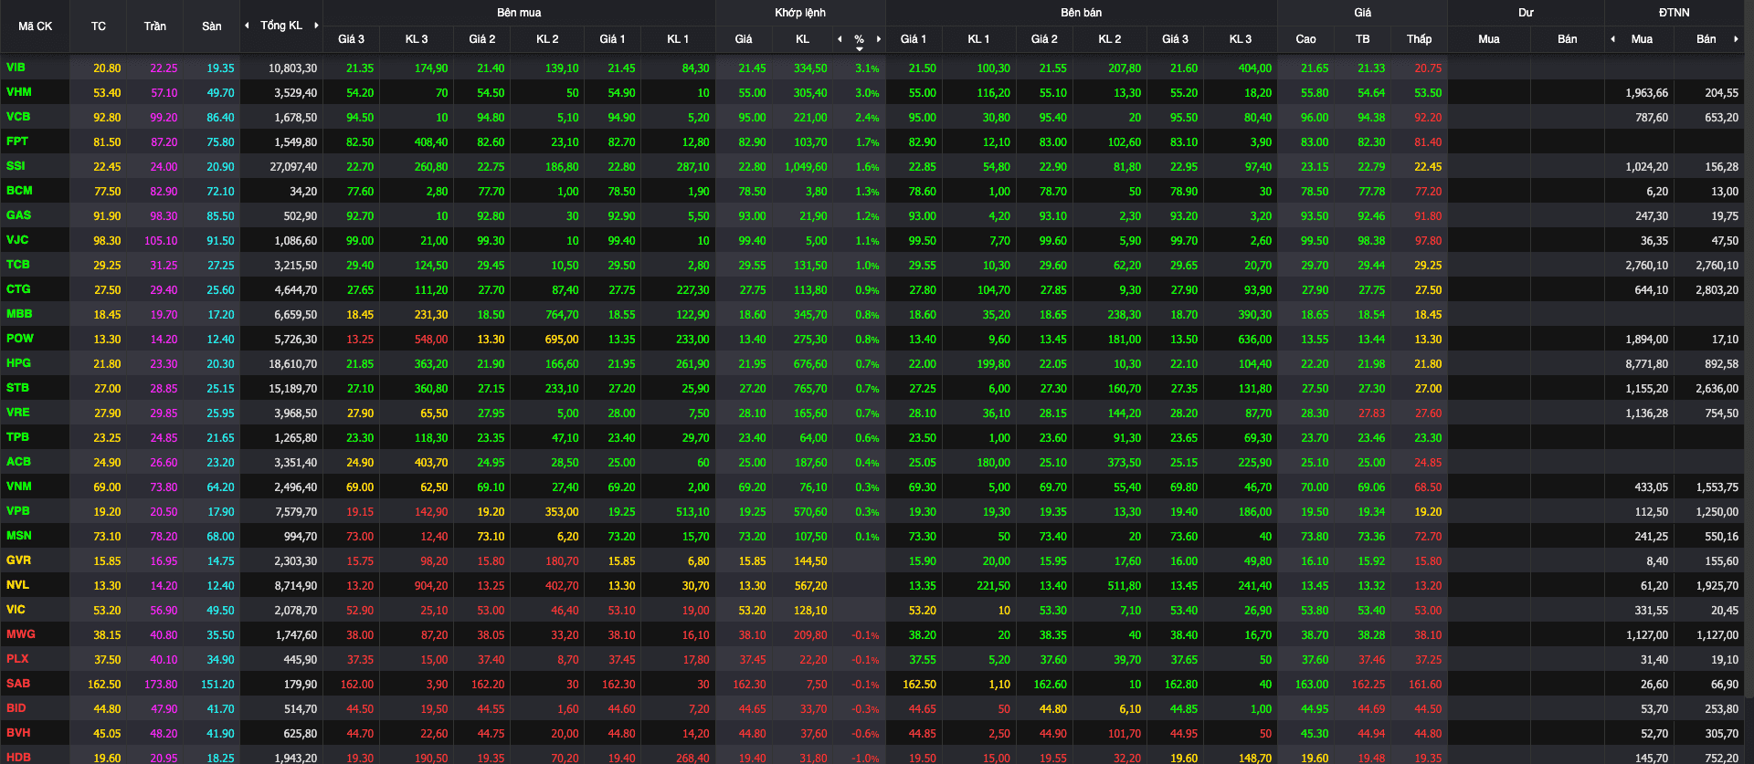Open the VRE stock symbol
This screenshot has height=764, width=1754.
point(17,413)
